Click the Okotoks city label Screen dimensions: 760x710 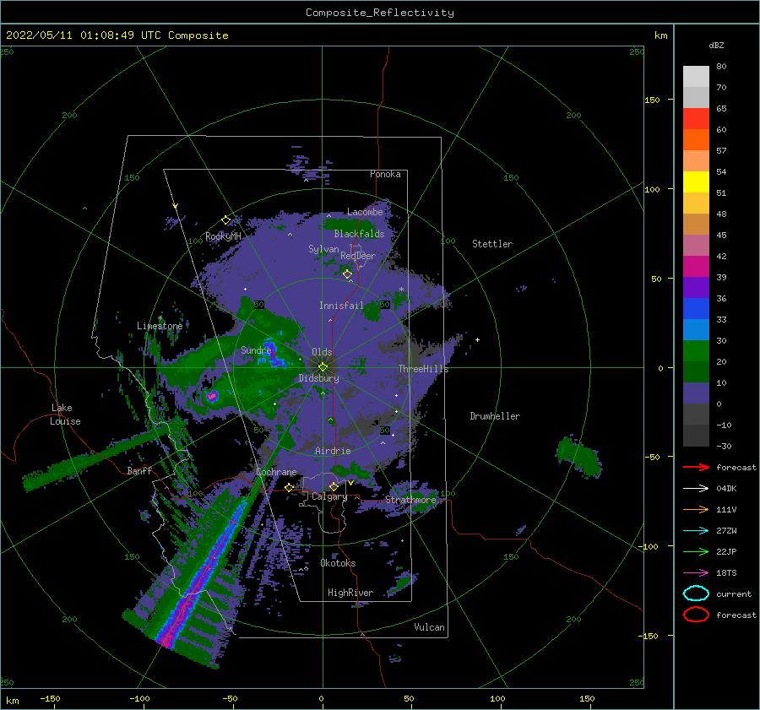click(x=338, y=563)
